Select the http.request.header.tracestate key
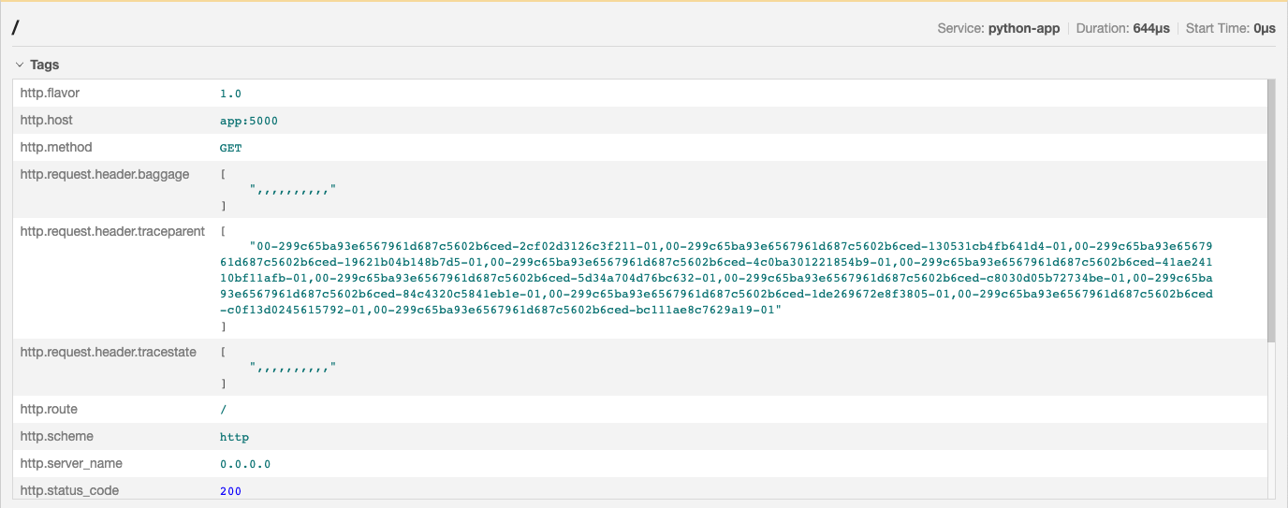The height and width of the screenshot is (508, 1288). [109, 352]
